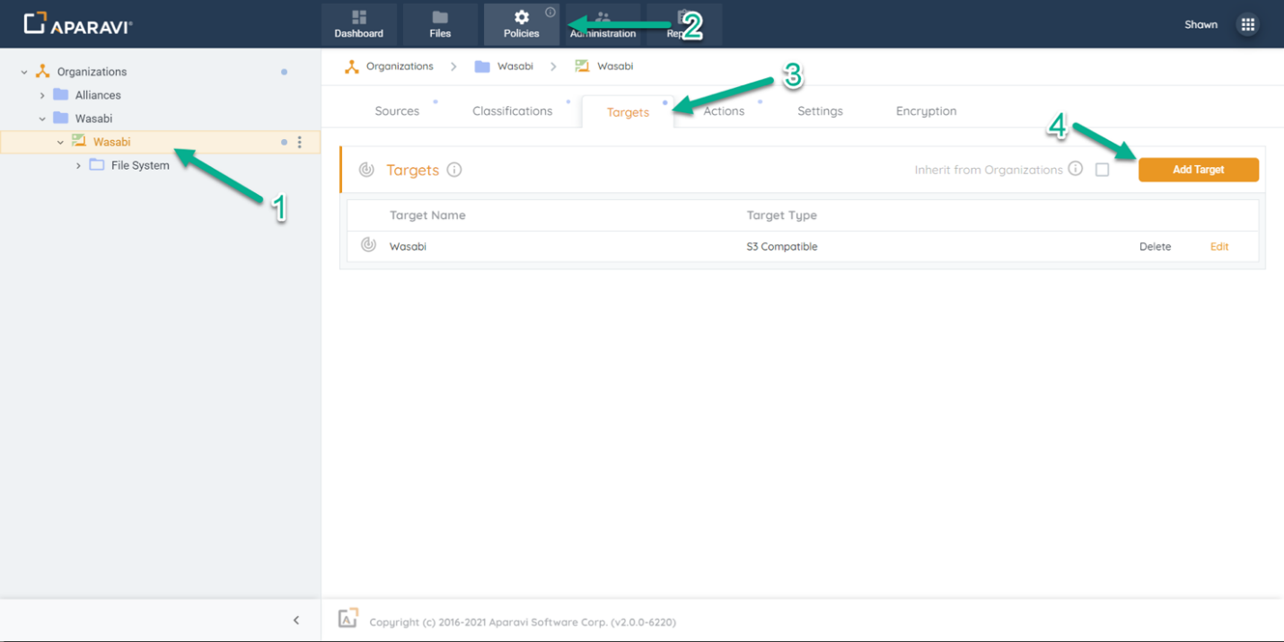
Task: Collapse the Wasabi folder node
Action: tap(42, 119)
